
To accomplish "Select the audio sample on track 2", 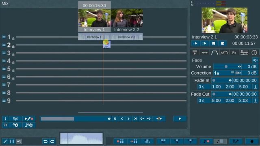I will [x=106, y=45].
